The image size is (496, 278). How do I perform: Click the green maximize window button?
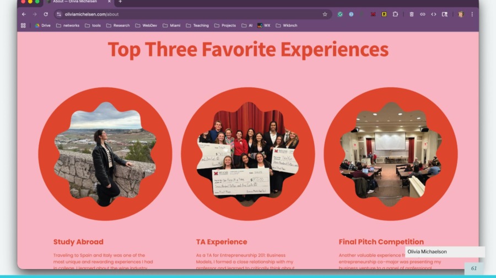pos(37,2)
